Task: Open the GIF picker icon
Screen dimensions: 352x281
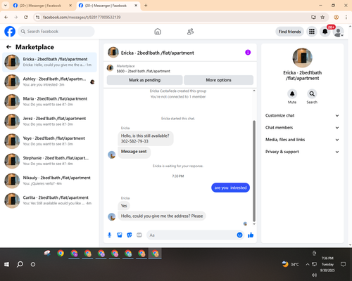Action: [x=139, y=235]
